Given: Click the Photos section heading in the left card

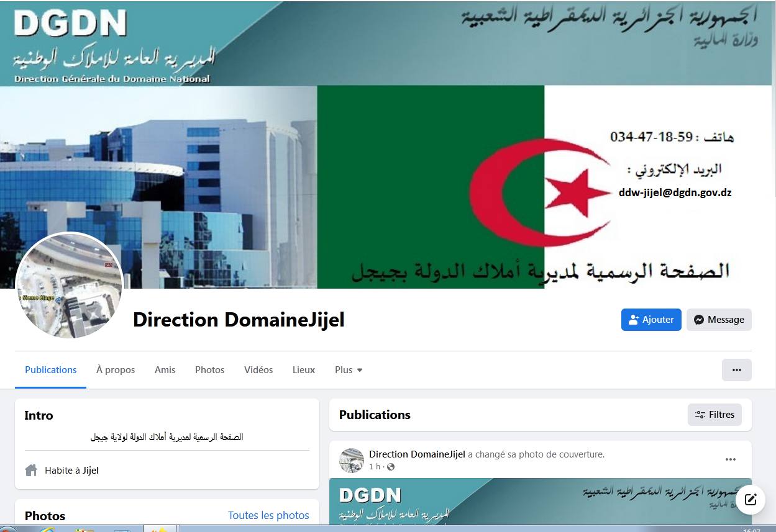Looking at the screenshot, I should 45,516.
